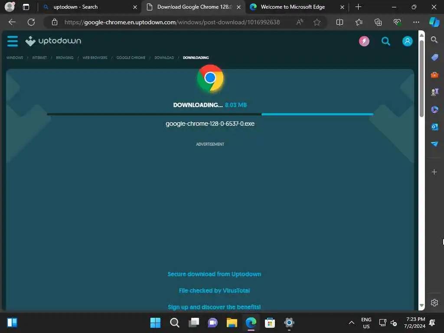Open Browser essentials heart icon

(397, 22)
